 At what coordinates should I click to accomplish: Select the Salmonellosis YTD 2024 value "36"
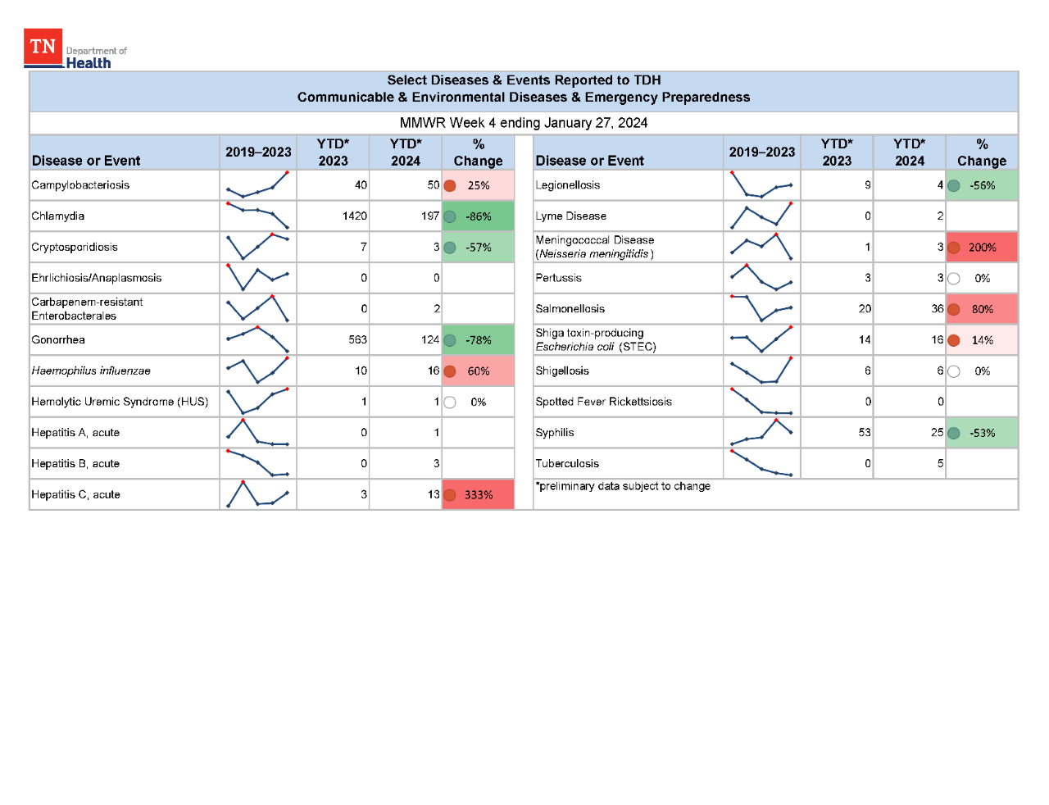(938, 309)
